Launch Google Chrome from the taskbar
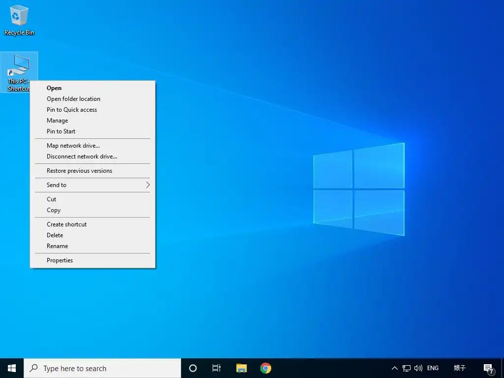Viewport: 504px width, 378px height. (265, 368)
